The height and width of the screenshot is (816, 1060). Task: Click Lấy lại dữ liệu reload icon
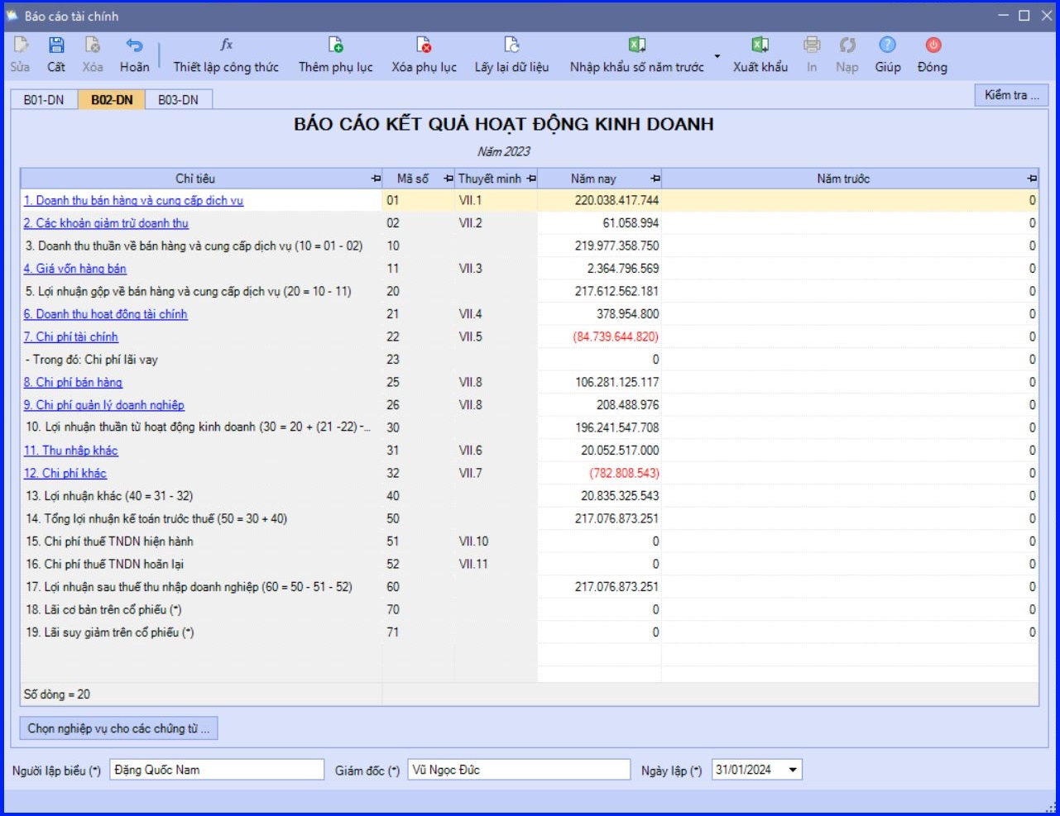511,45
